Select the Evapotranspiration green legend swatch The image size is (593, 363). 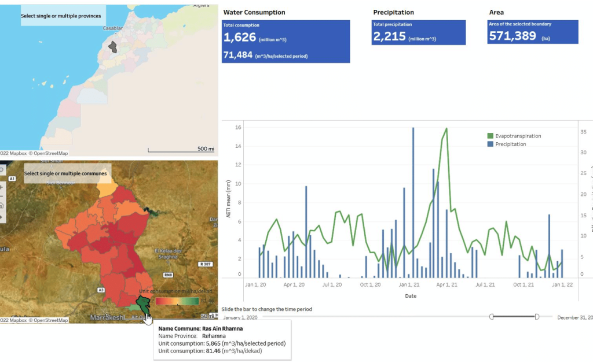[490, 136]
